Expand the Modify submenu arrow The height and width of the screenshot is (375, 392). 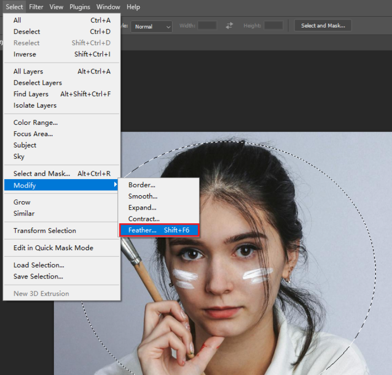pos(116,185)
